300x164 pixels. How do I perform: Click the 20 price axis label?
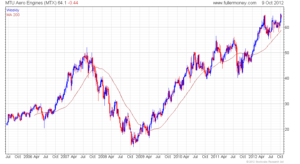(x=287, y=129)
